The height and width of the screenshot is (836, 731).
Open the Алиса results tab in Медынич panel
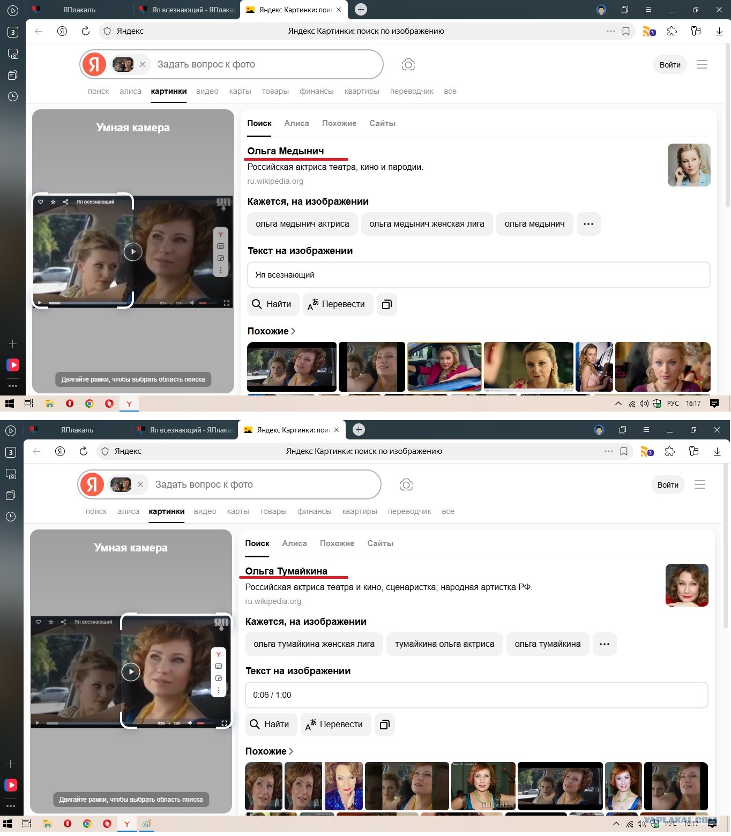click(x=296, y=123)
